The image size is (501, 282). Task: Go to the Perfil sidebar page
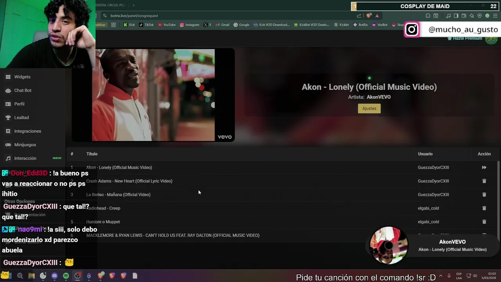pyautogui.click(x=19, y=104)
